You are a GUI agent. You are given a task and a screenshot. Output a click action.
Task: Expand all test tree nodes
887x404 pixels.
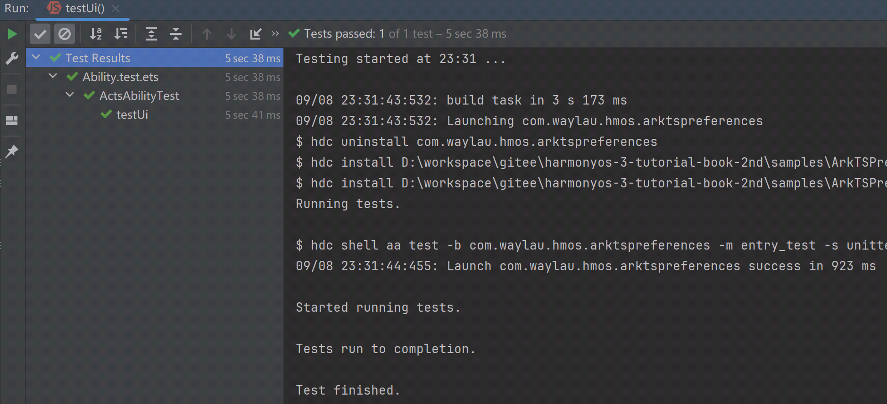(151, 34)
